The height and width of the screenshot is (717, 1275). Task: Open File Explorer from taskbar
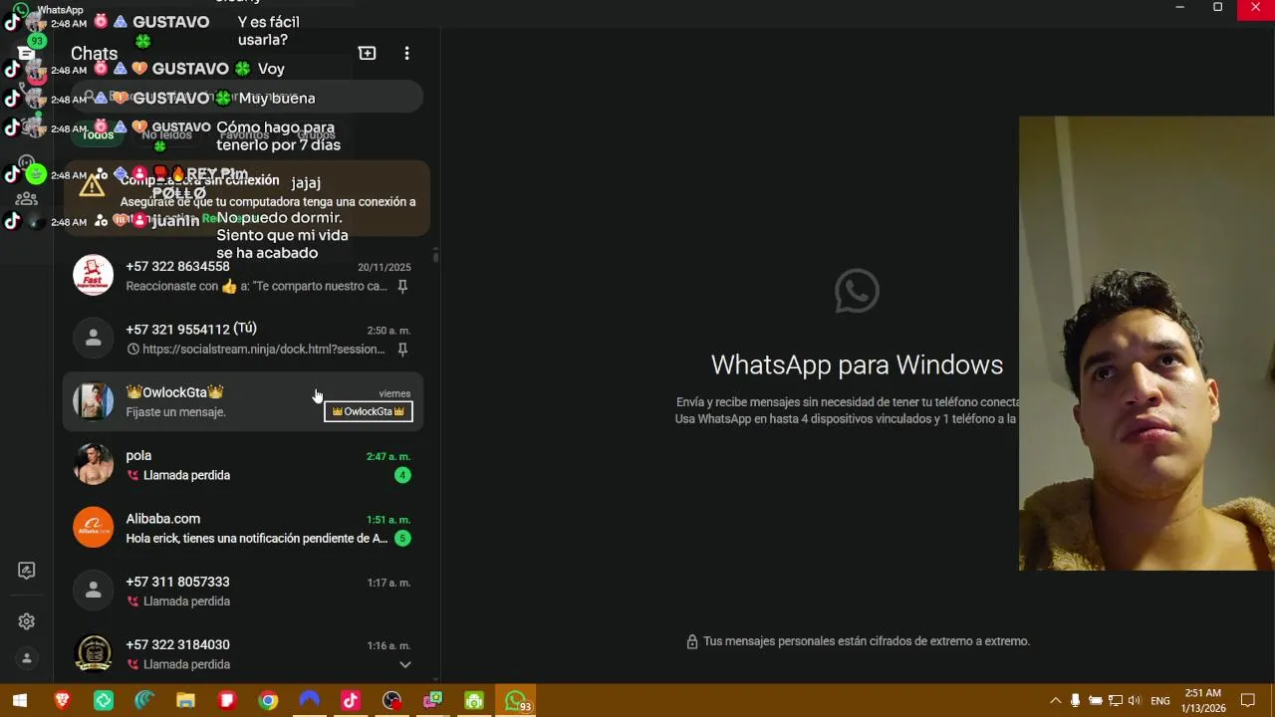185,701
